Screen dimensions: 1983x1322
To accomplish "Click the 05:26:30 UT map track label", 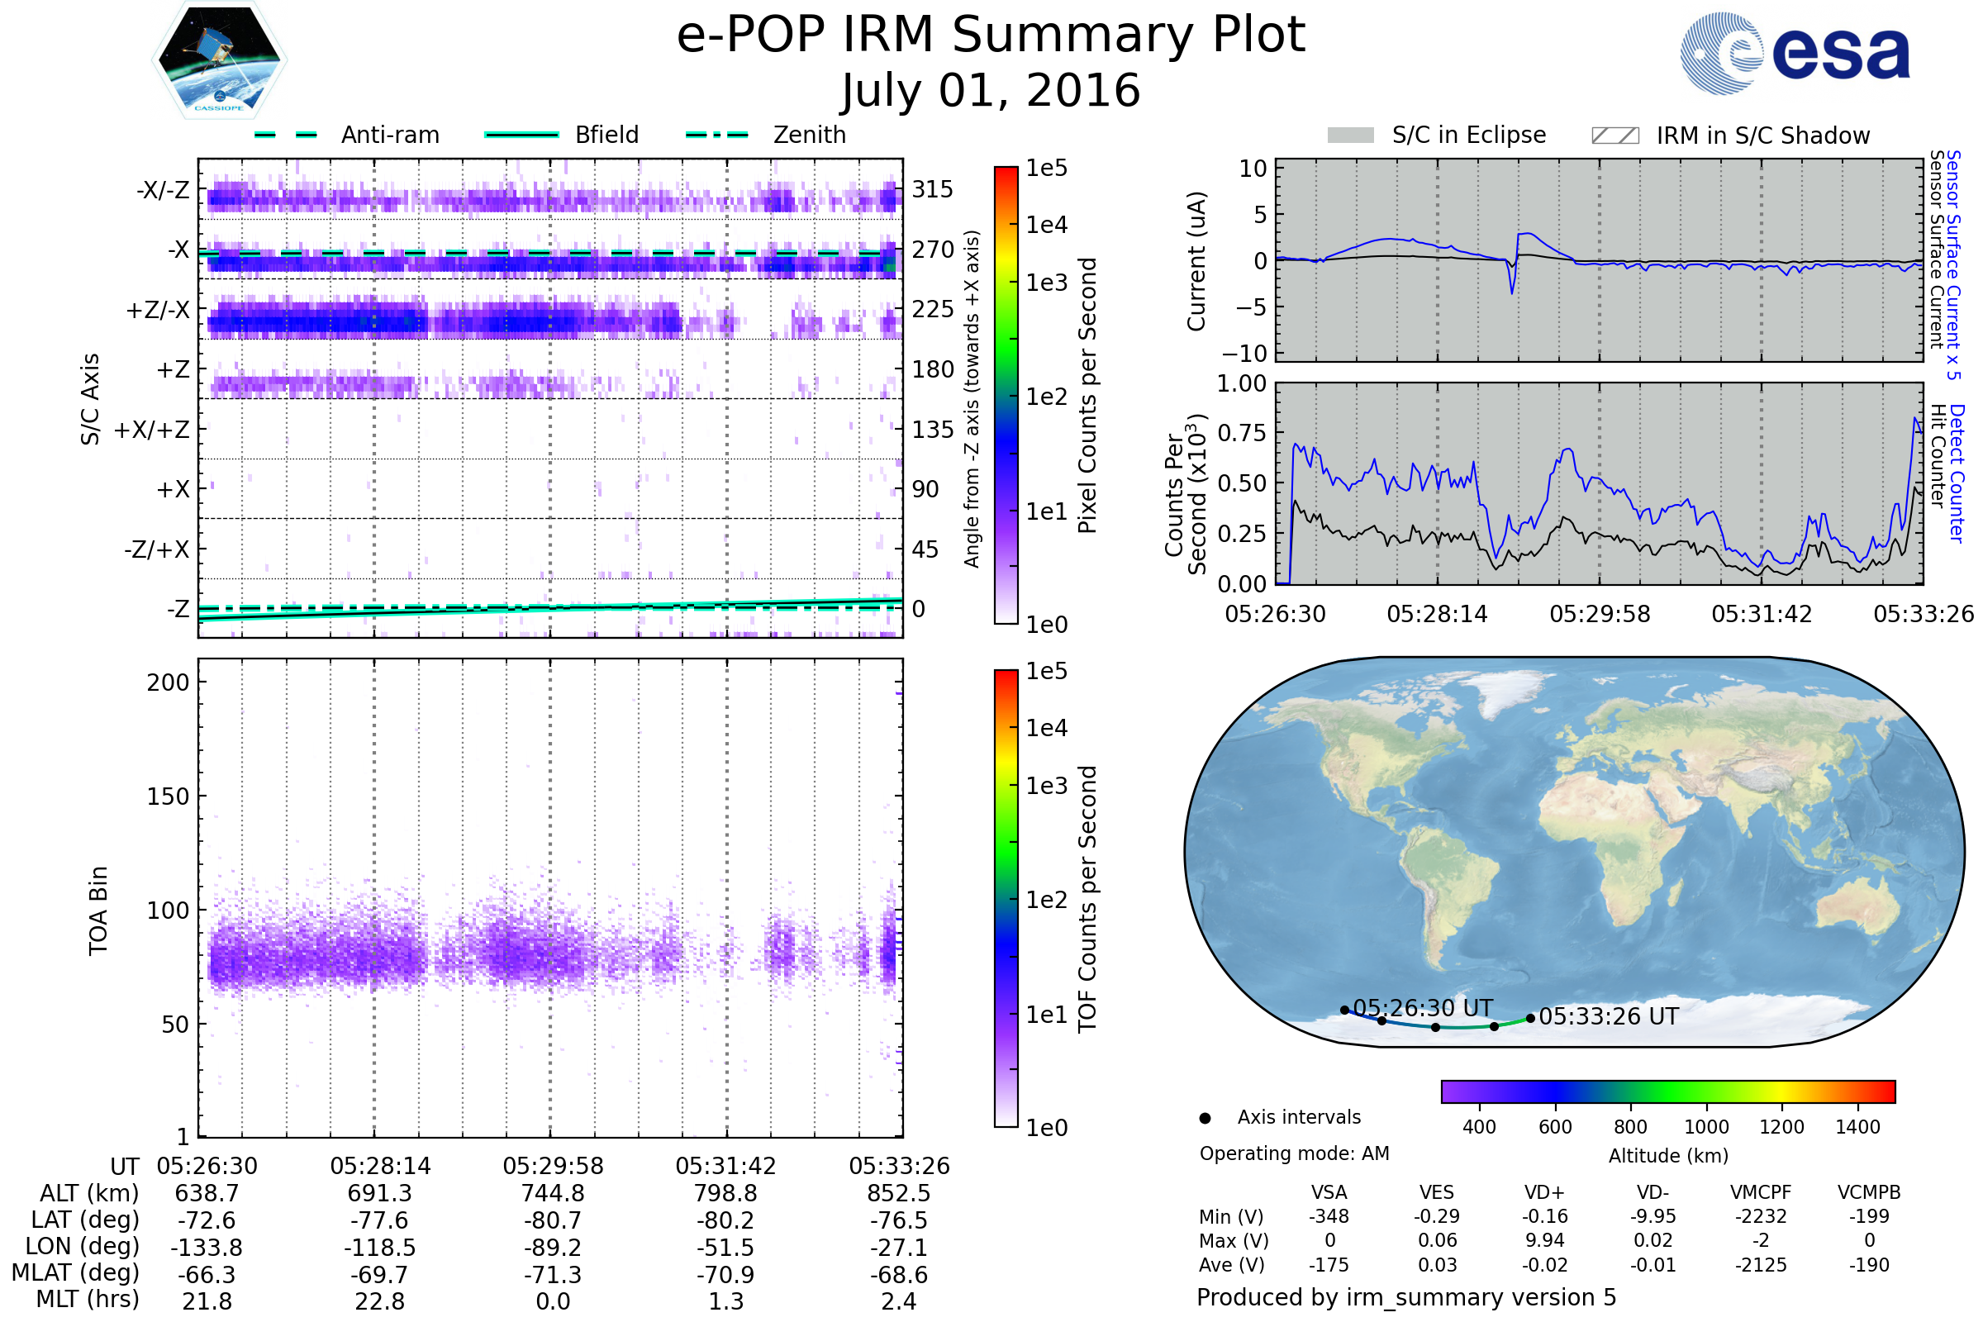I will click(x=1422, y=1008).
